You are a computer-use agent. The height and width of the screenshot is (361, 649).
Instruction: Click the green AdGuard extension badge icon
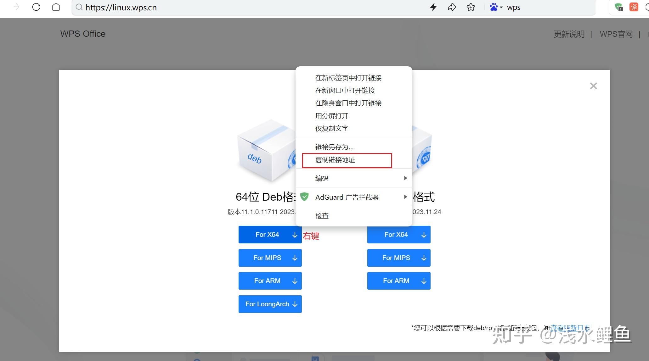tap(618, 7)
